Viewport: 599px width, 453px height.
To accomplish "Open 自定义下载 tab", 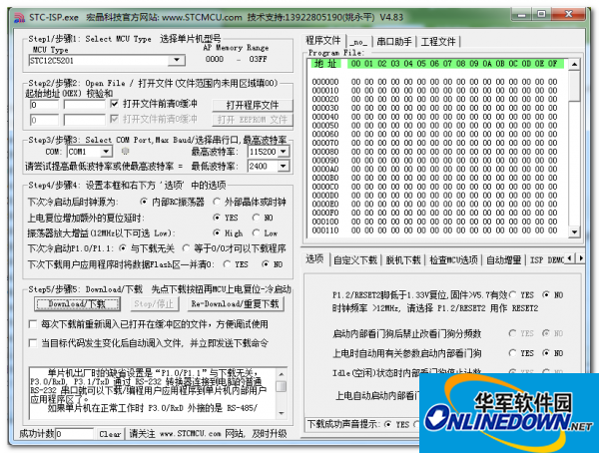I will pos(354,260).
